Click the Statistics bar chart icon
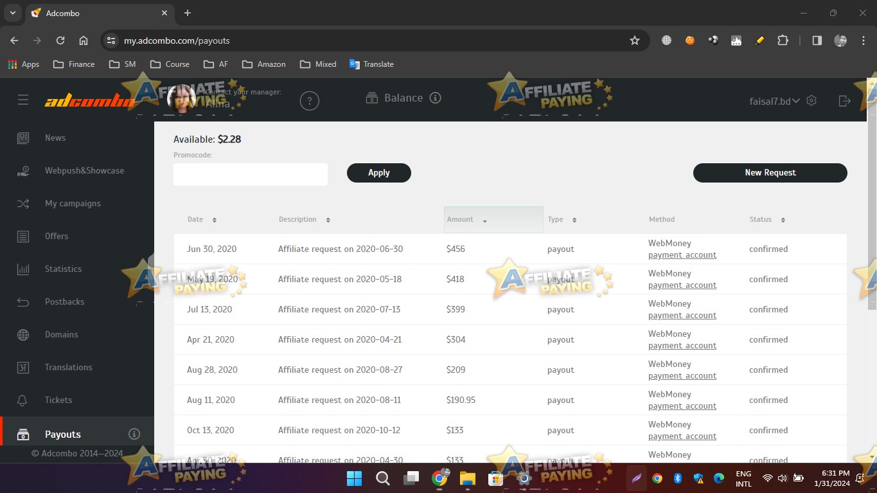Viewport: 877px width, 493px height. click(23, 269)
